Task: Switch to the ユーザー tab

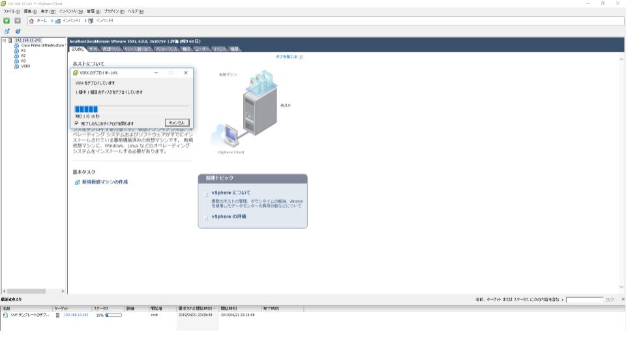Action: click(x=201, y=49)
